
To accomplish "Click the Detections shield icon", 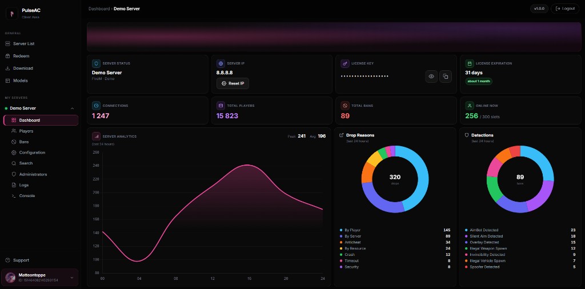I will pyautogui.click(x=466, y=135).
